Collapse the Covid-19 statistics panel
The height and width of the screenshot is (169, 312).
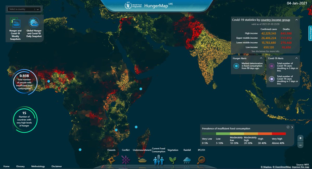point(296,20)
